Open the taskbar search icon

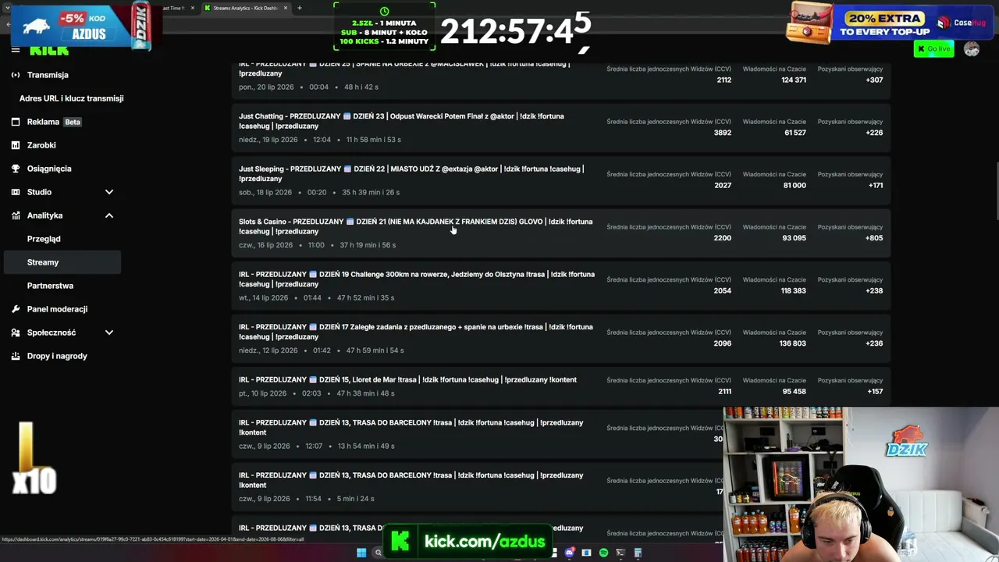click(x=379, y=553)
